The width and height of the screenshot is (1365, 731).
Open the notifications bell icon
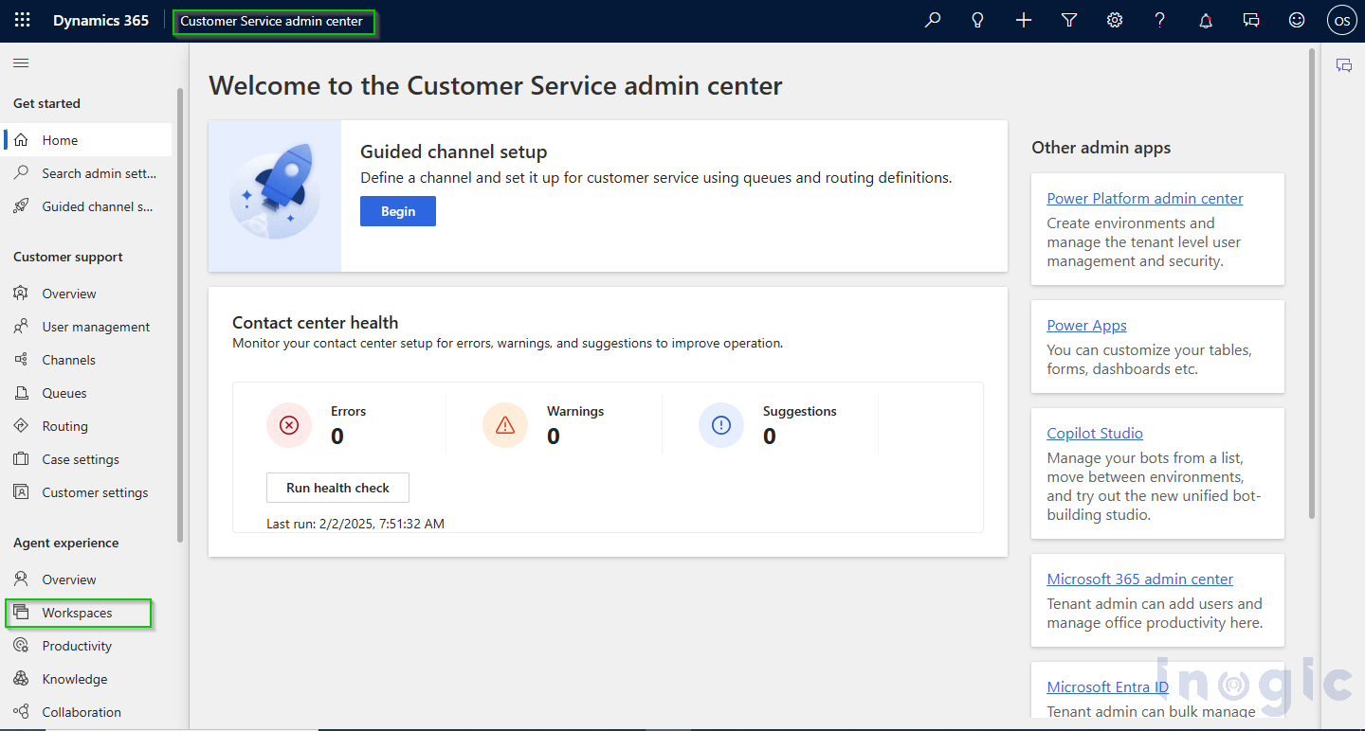coord(1206,20)
